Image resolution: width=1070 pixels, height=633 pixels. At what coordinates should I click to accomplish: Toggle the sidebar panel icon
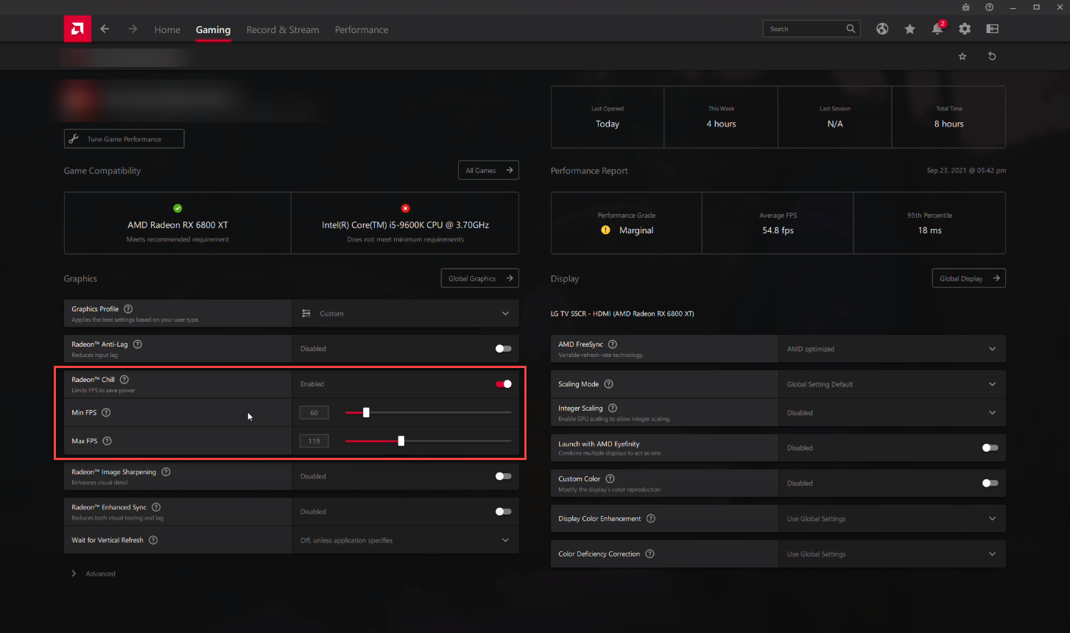pyautogui.click(x=993, y=29)
